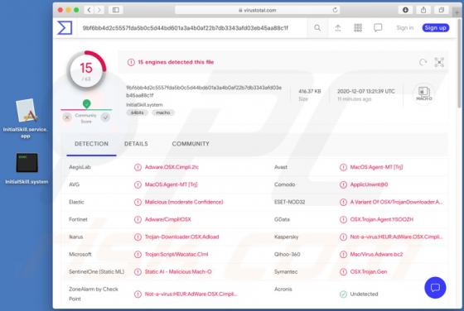Vote harmless with community check icon
The height and width of the screenshot is (311, 464).
(x=105, y=117)
